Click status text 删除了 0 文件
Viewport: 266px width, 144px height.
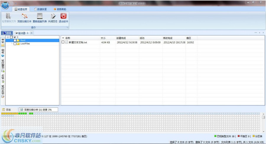pos(203,142)
